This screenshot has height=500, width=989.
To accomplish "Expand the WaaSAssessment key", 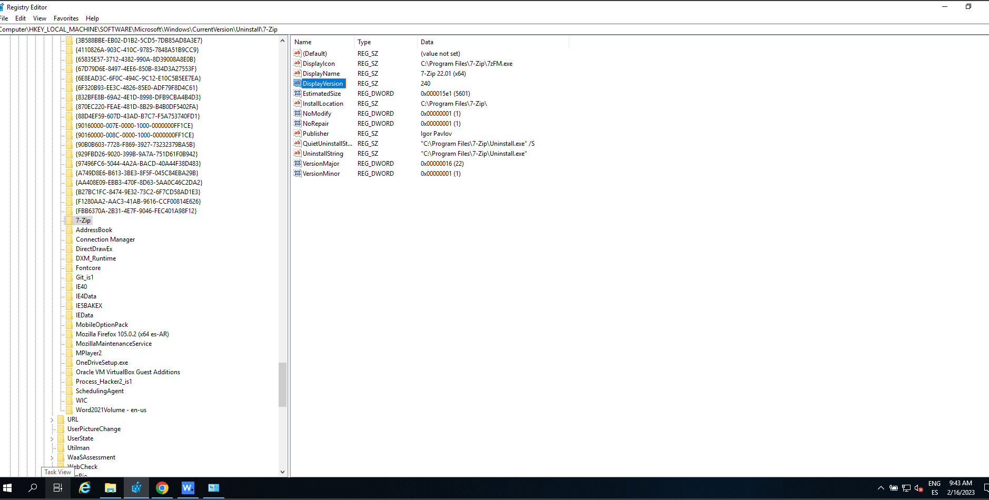I will 52,457.
